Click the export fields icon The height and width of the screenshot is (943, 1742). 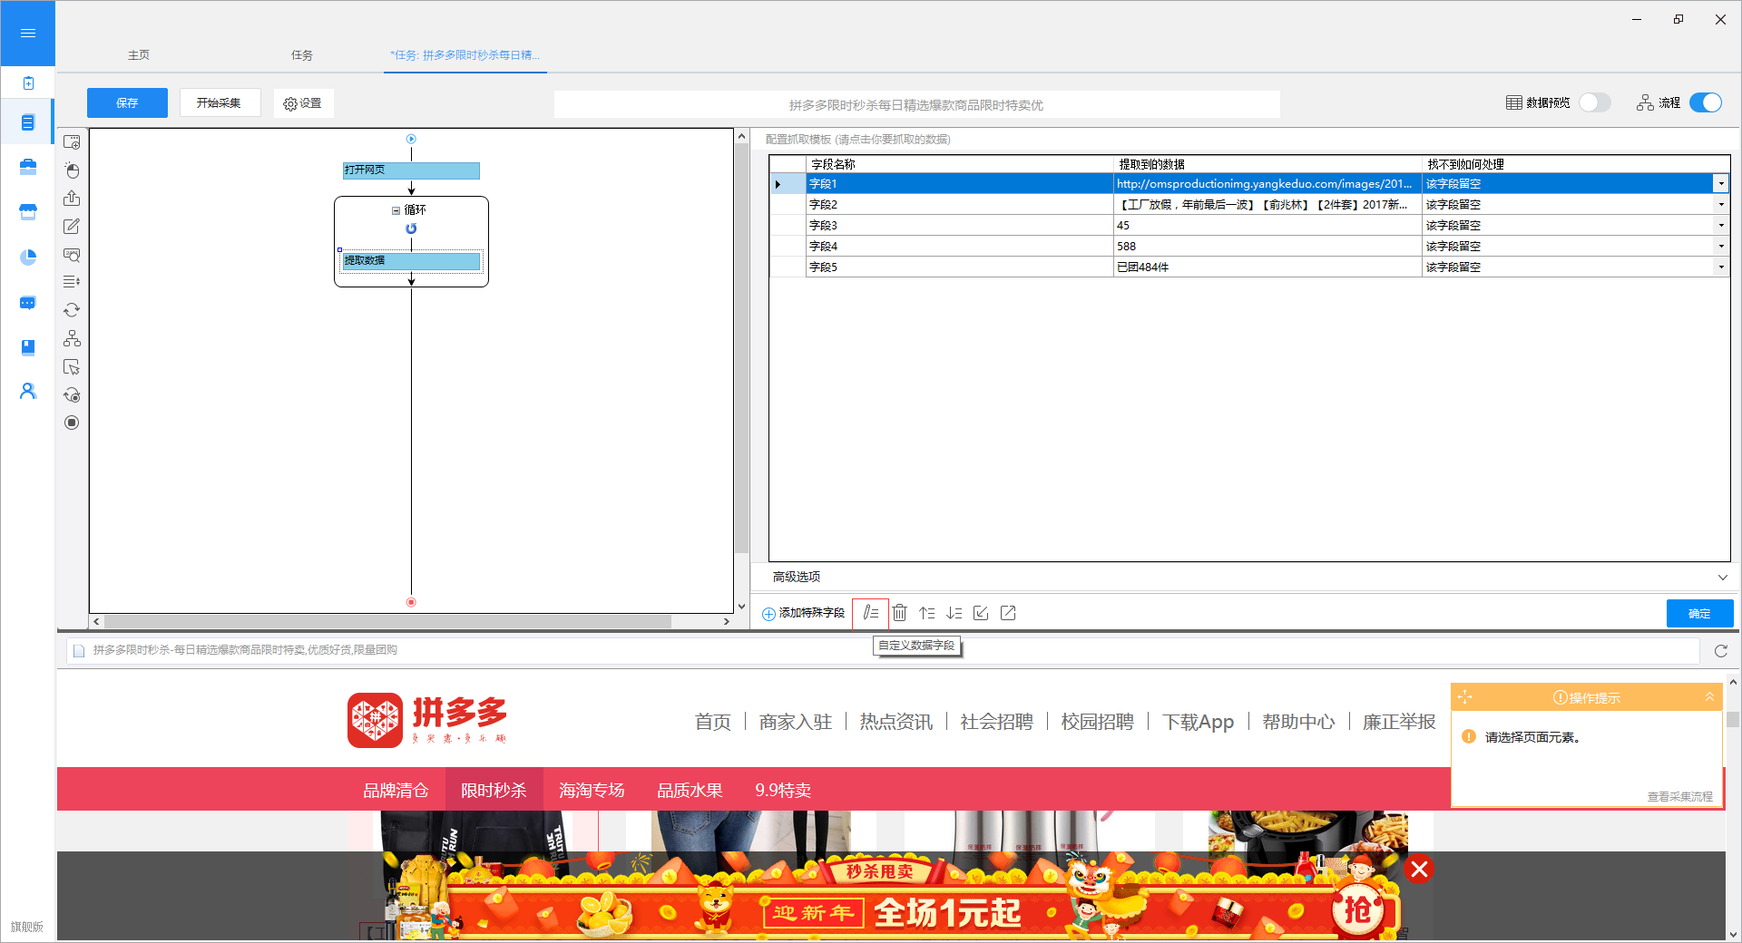(1008, 613)
